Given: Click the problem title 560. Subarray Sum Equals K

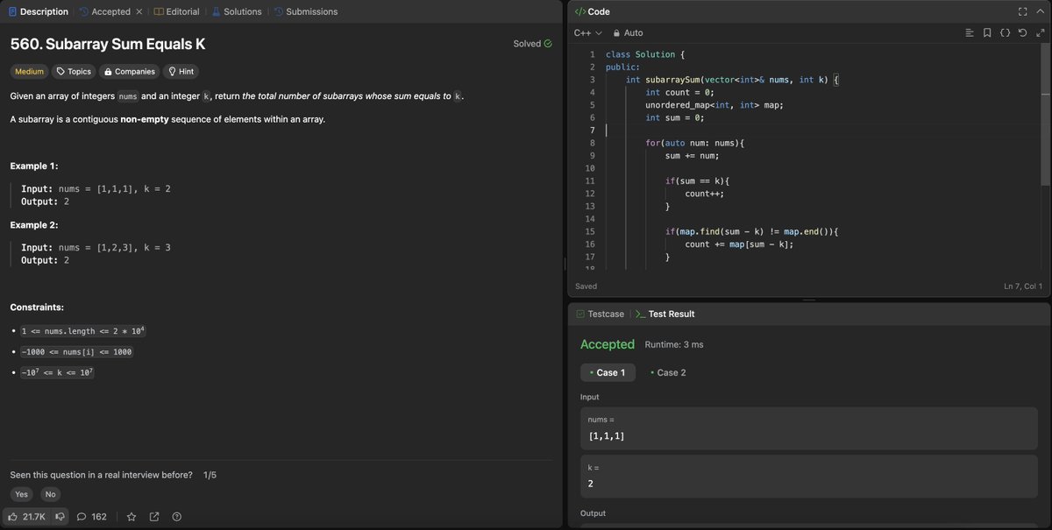Looking at the screenshot, I should pos(108,44).
